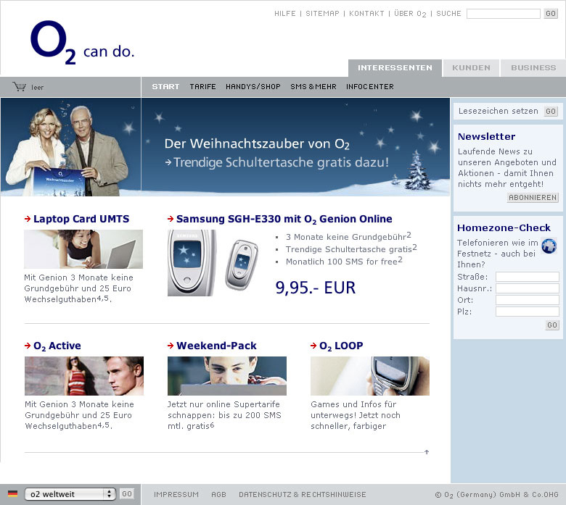The width and height of the screenshot is (566, 505).
Task: Click the Sitemap link
Action: click(322, 14)
